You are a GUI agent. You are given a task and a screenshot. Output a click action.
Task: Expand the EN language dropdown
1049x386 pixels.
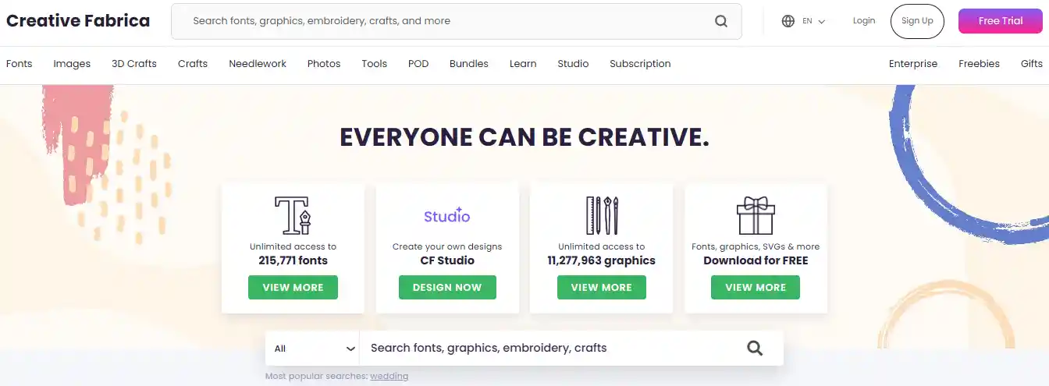click(814, 21)
